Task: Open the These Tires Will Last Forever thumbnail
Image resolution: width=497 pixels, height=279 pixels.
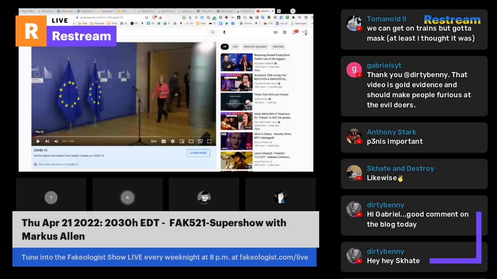Action: pyautogui.click(x=236, y=102)
